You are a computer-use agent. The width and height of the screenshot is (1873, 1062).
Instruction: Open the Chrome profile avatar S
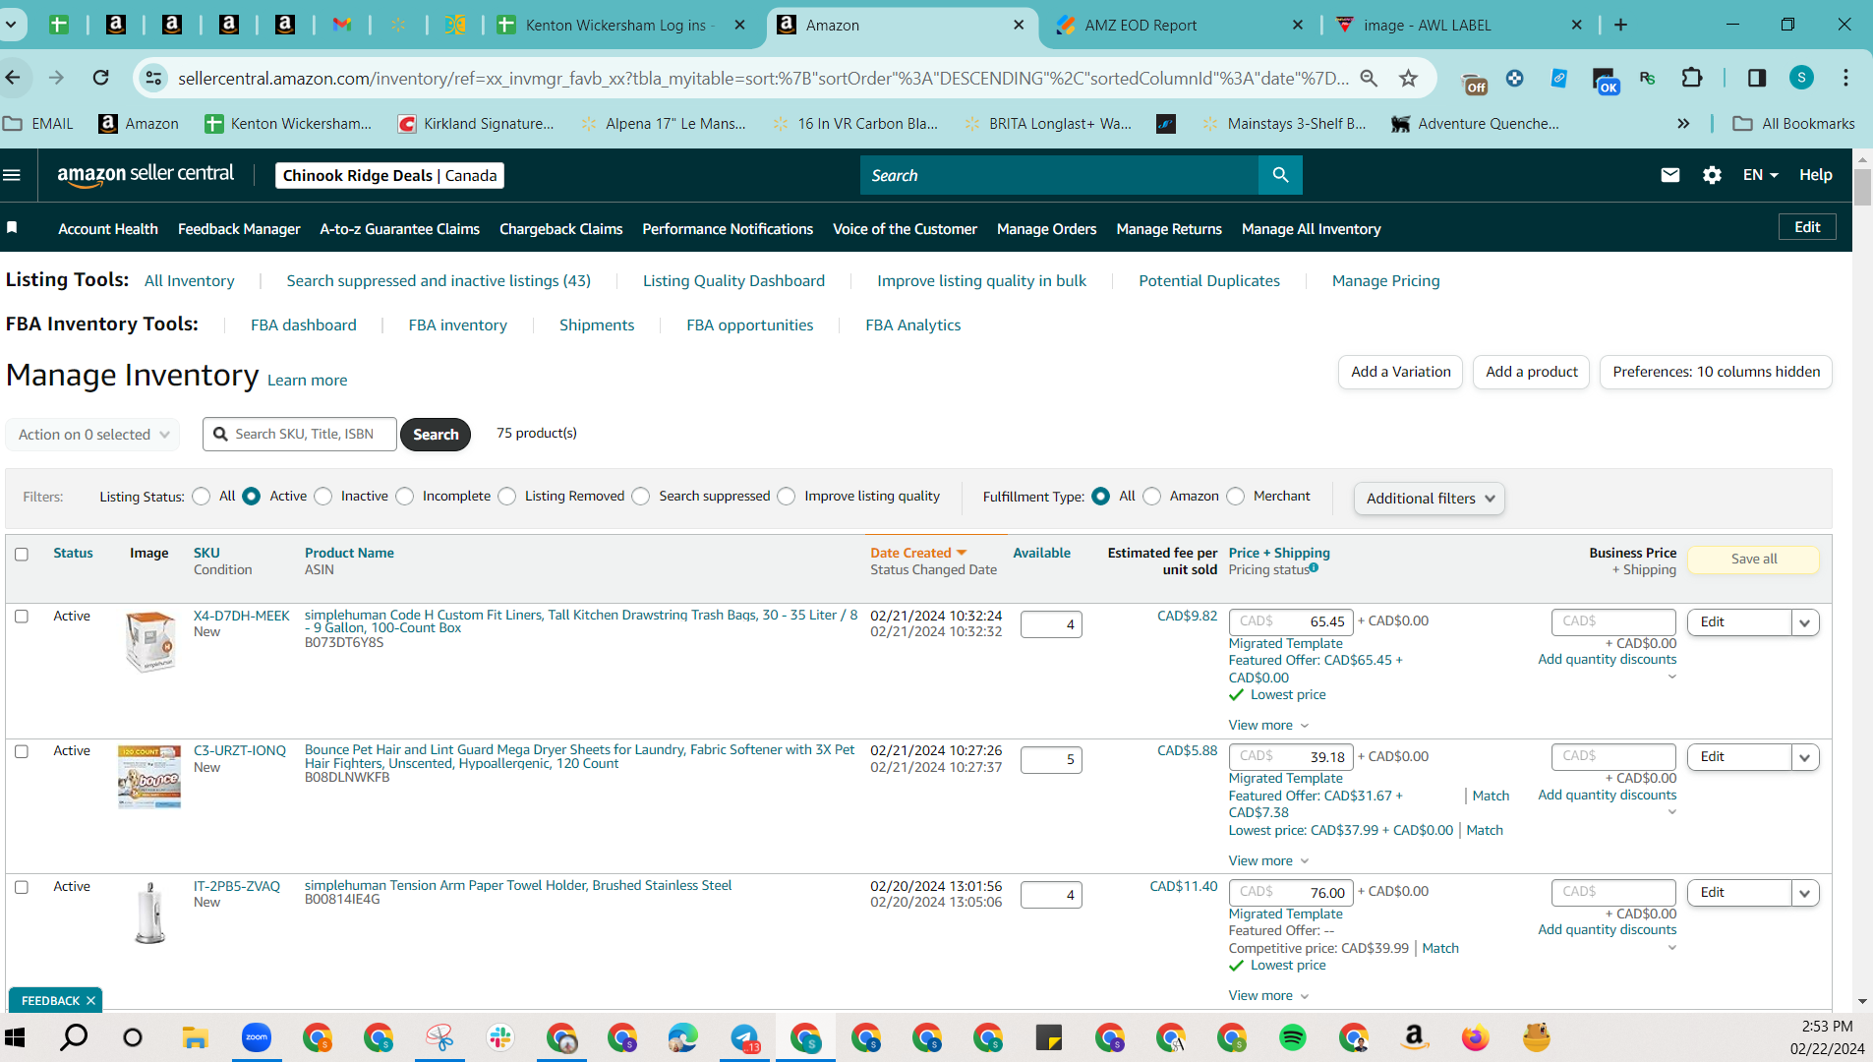pyautogui.click(x=1801, y=78)
